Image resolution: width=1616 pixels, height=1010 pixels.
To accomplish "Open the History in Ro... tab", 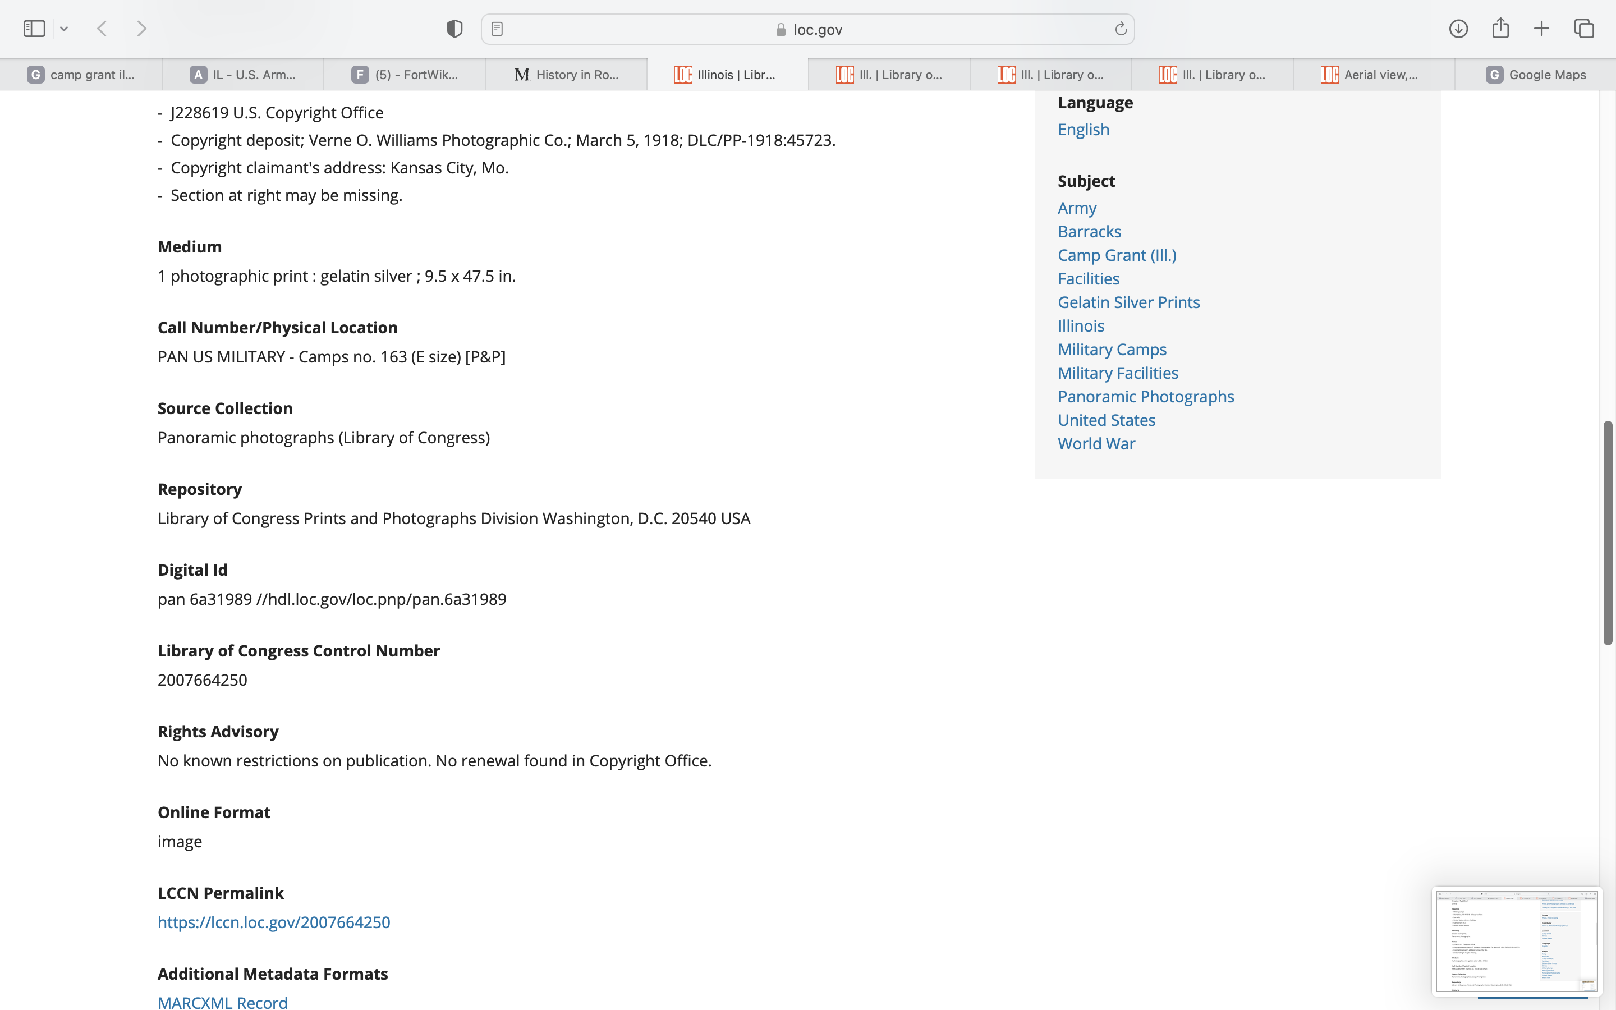I will (x=566, y=75).
